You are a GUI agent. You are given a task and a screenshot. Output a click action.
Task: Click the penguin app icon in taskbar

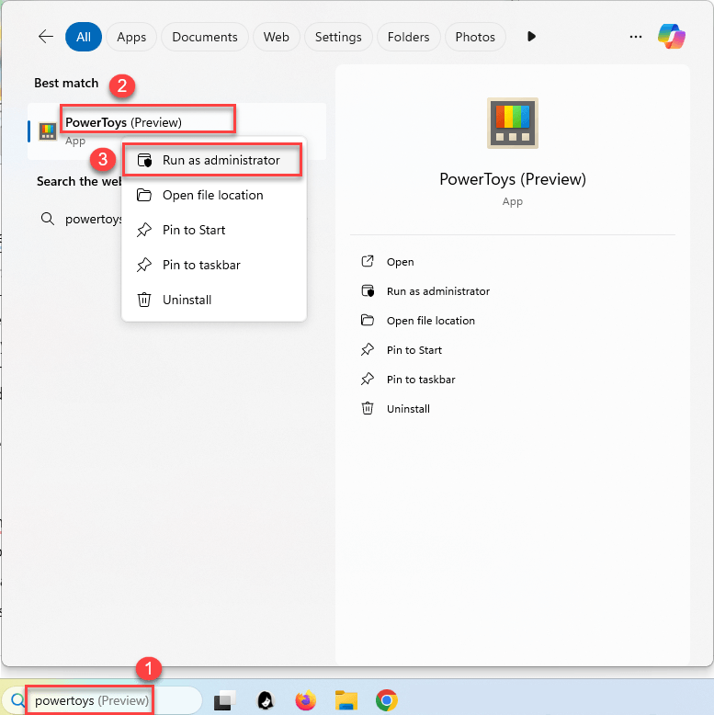point(265,701)
